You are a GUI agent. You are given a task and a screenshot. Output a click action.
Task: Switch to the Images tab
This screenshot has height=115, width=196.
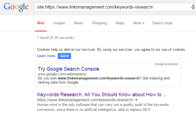pos(59,23)
